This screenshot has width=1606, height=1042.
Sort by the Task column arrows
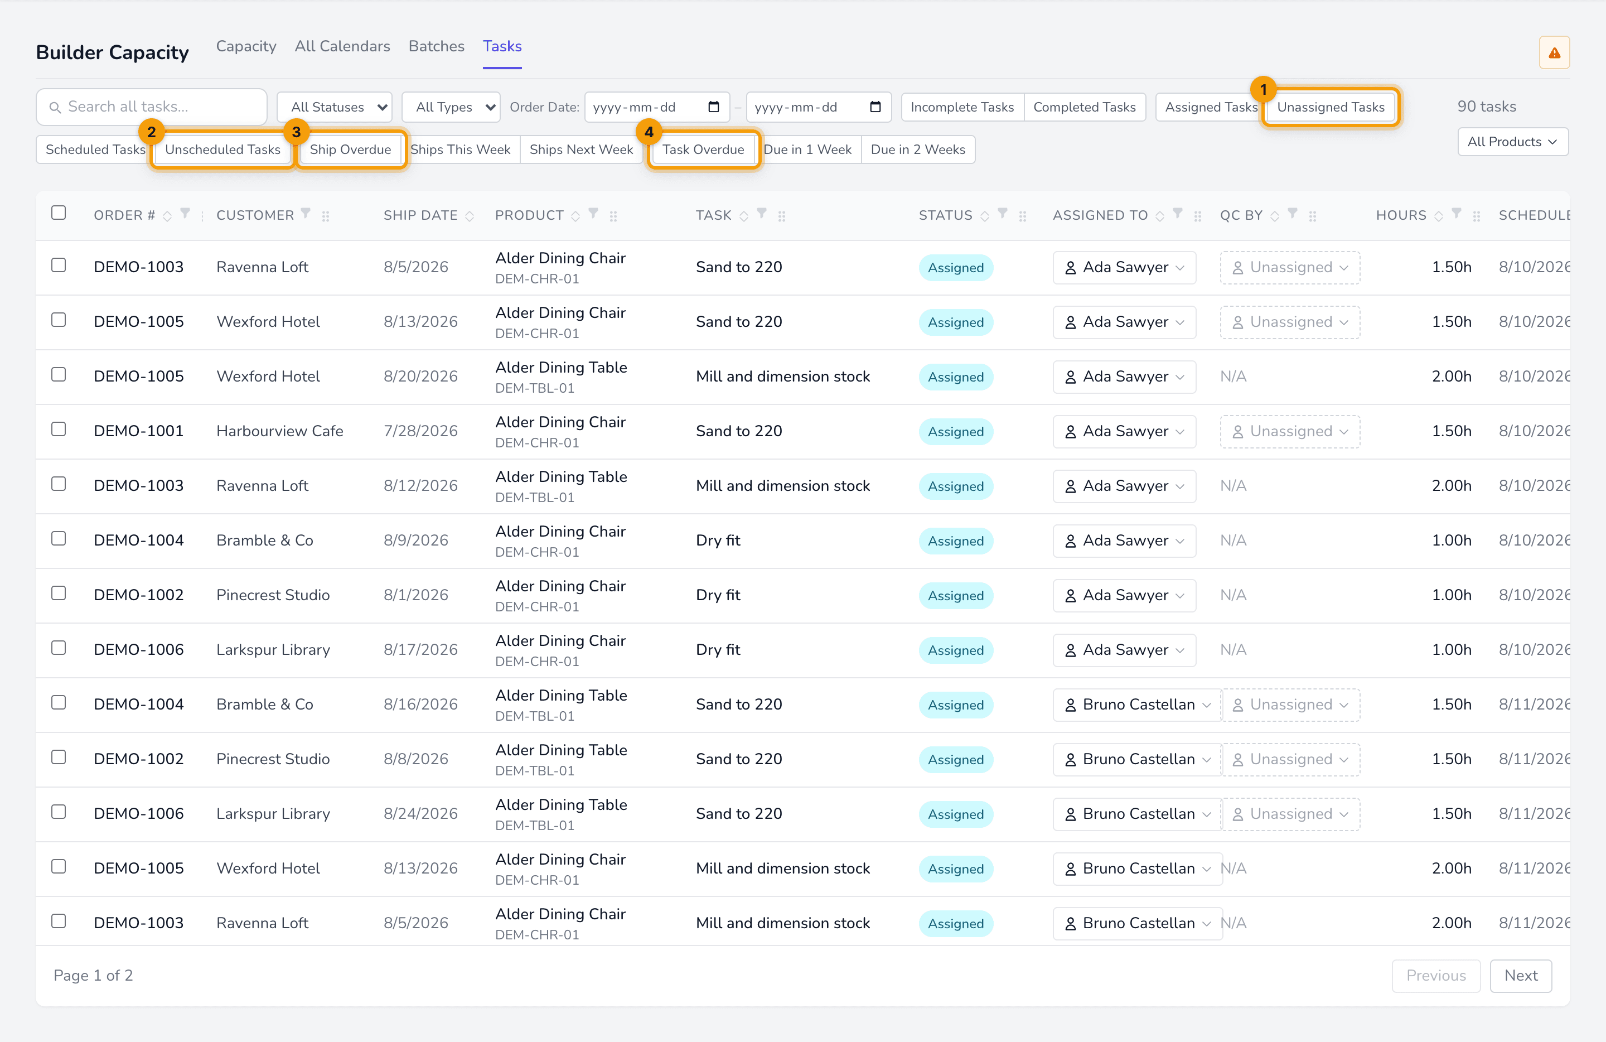744,216
